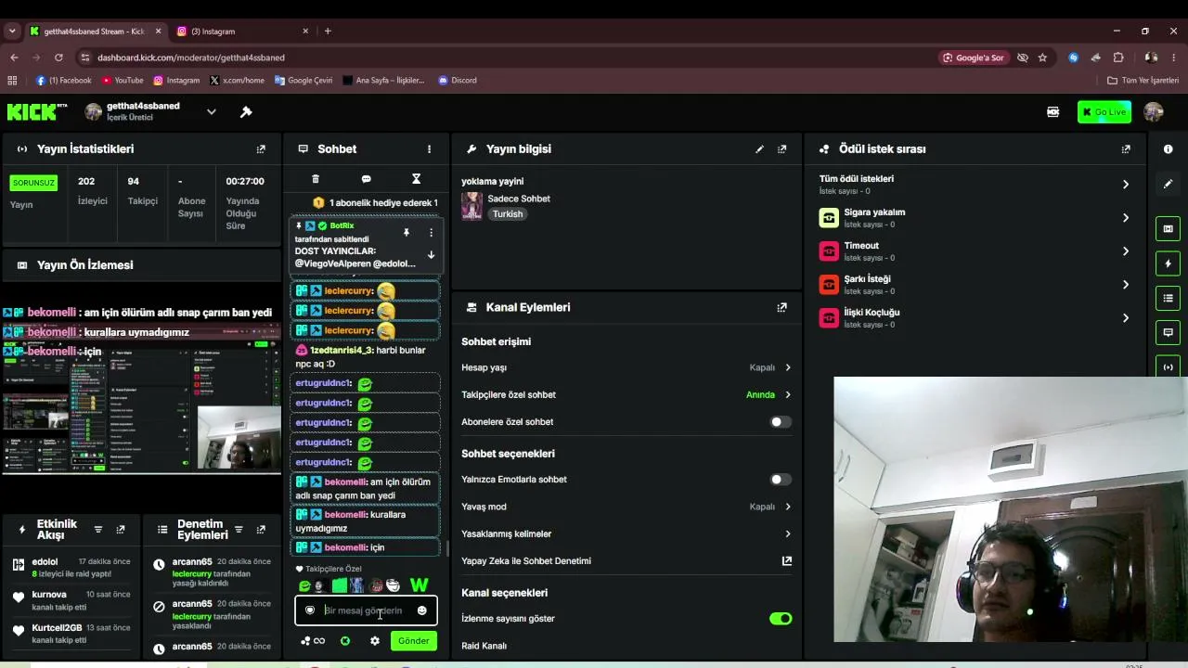This screenshot has height=668, width=1188.
Task: Expand pinned message with down arrow
Action: click(x=431, y=255)
